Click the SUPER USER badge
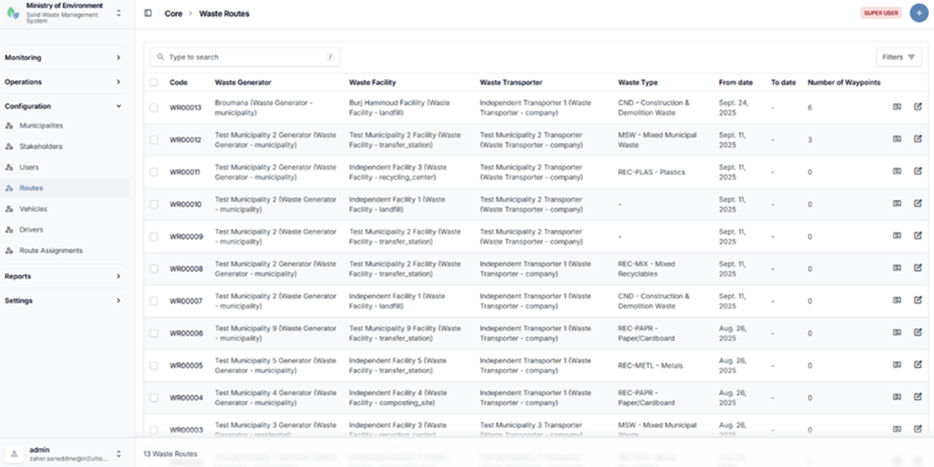934x467 pixels. [881, 13]
